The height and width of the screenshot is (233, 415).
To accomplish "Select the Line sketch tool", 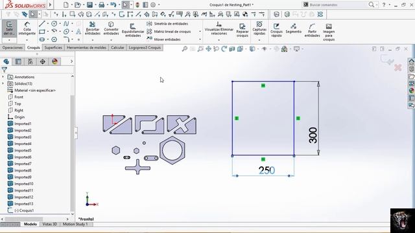I will (41, 24).
